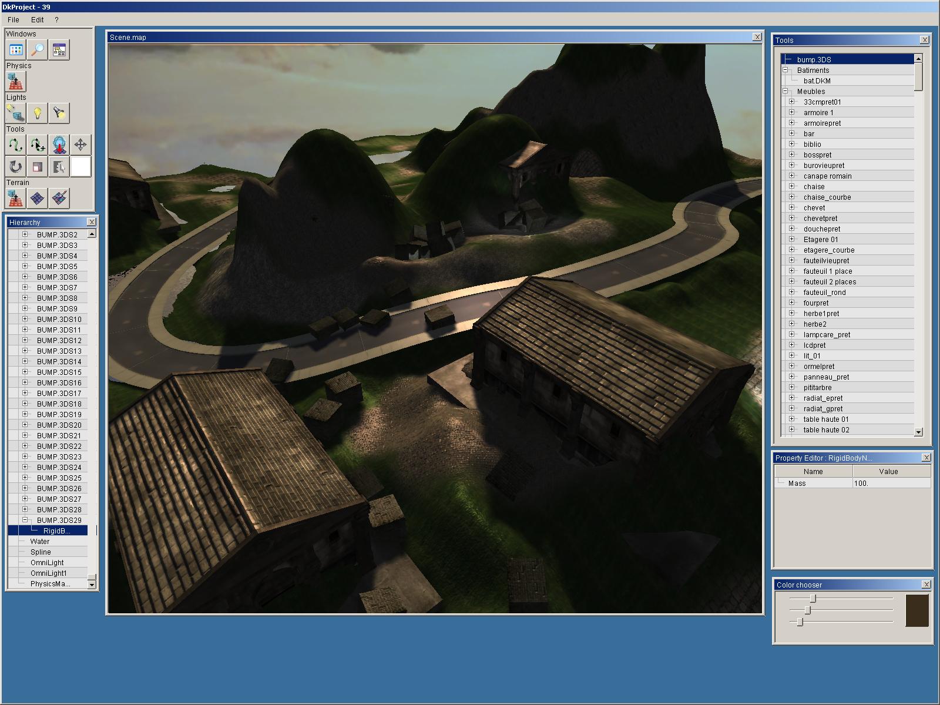The height and width of the screenshot is (705, 940).
Task: Select bat.DKM under Batiments
Action: (x=817, y=80)
